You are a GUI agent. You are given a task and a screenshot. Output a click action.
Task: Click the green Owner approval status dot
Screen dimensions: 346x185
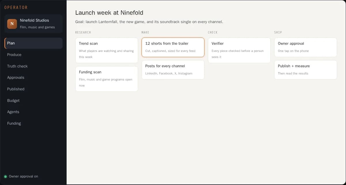pos(5,176)
